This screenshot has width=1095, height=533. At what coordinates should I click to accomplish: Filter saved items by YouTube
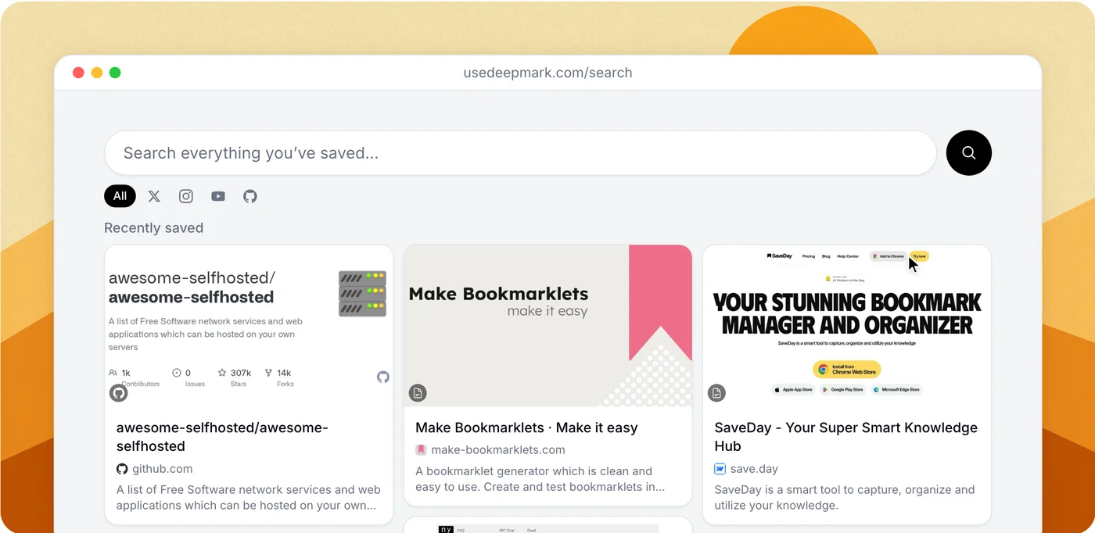(218, 196)
